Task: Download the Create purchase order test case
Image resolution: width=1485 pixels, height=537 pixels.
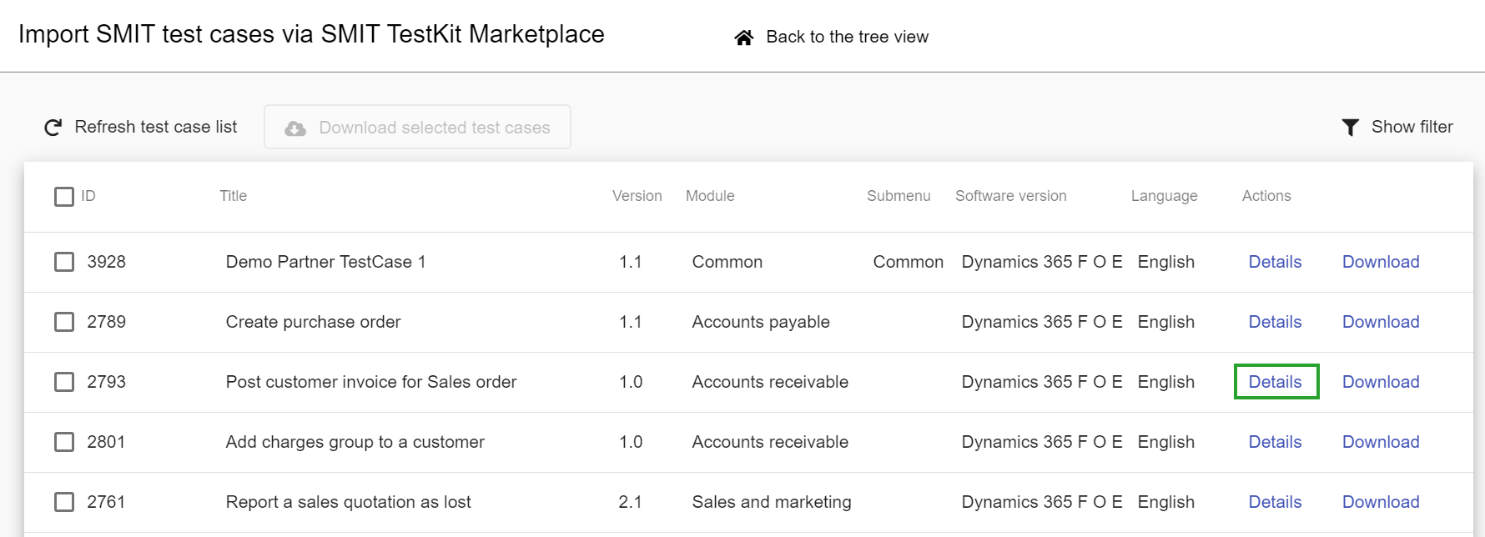Action: point(1381,322)
